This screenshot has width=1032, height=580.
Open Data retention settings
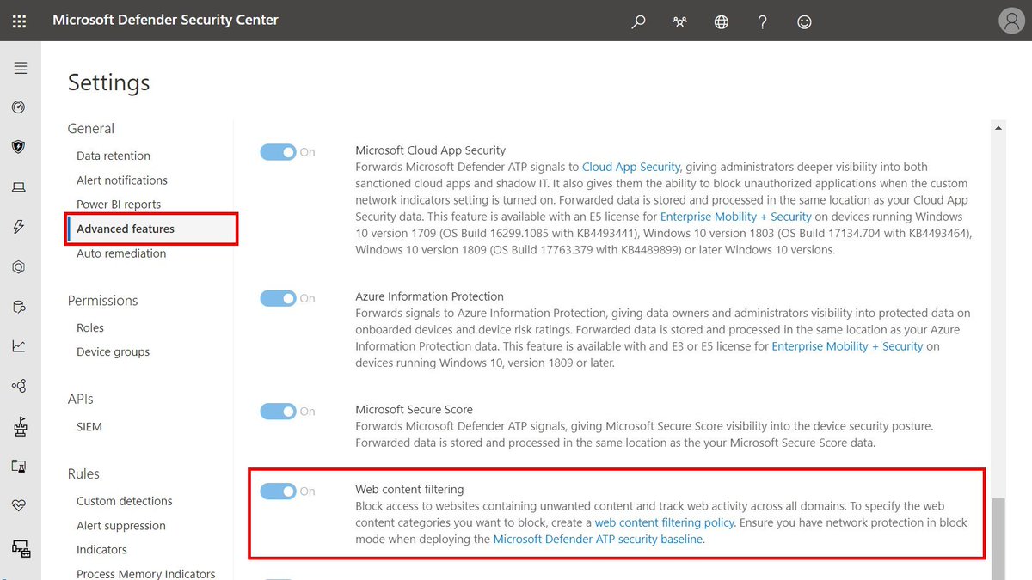tap(114, 156)
